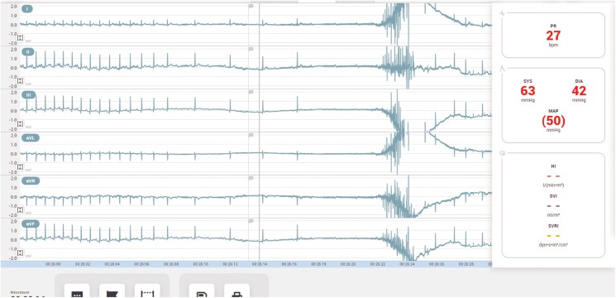Click the flag marker on lead III trace

(251, 93)
